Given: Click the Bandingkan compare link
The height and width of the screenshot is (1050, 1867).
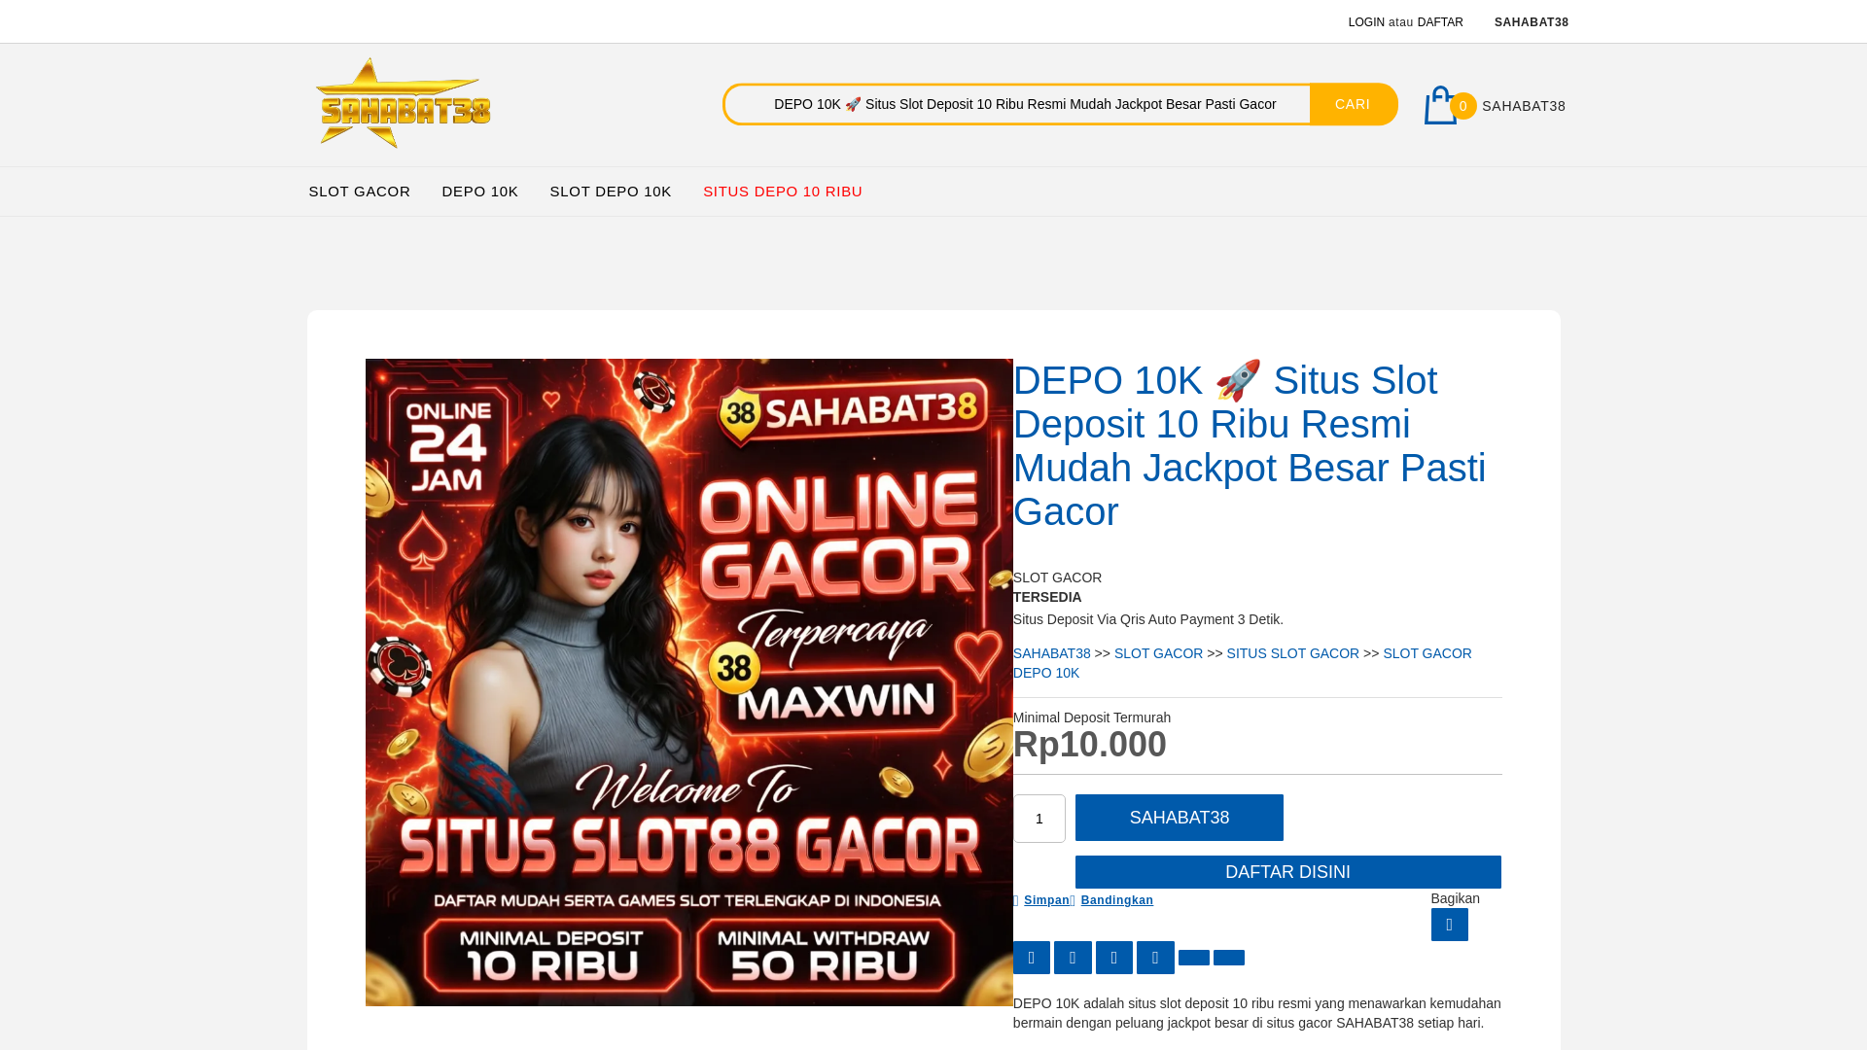Looking at the screenshot, I should (1112, 900).
